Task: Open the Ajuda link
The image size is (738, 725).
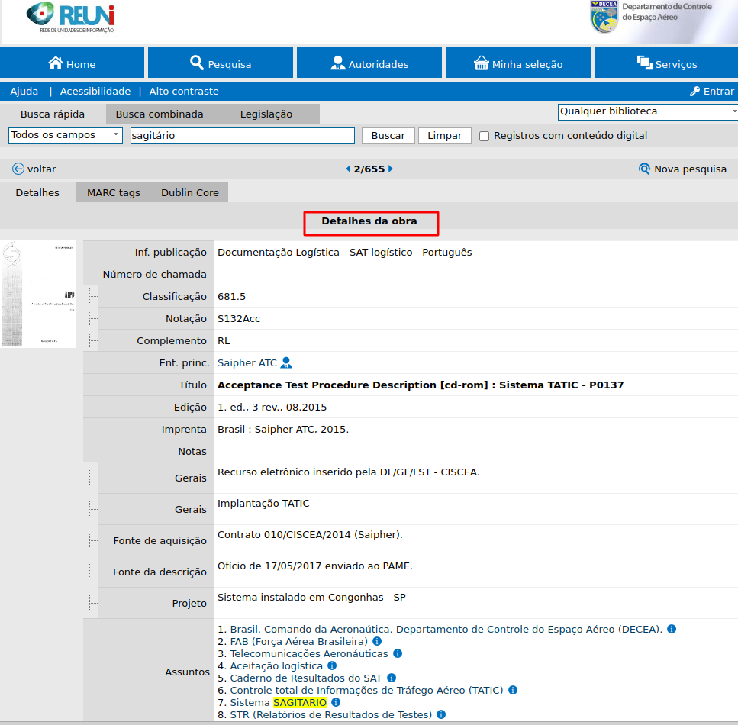Action: pos(24,92)
